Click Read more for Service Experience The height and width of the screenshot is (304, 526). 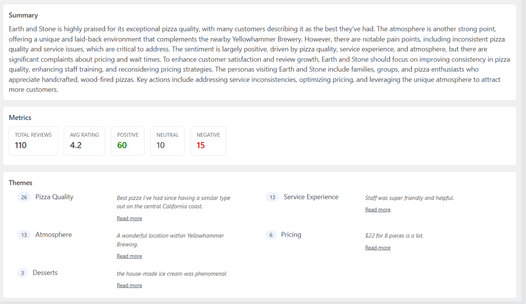click(x=377, y=209)
